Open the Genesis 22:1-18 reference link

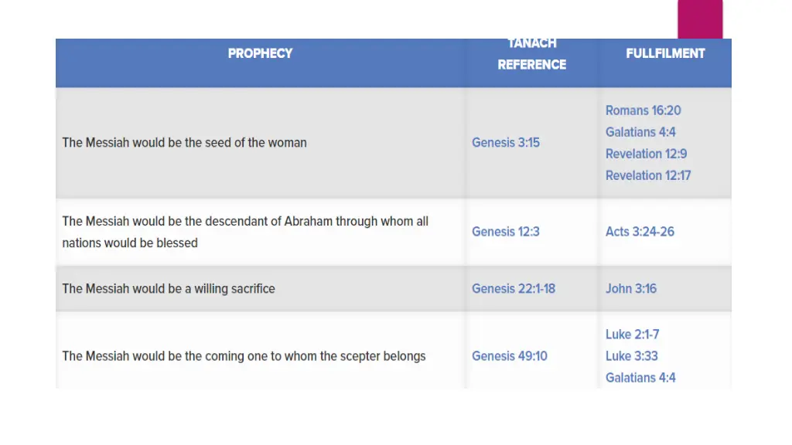(x=514, y=289)
